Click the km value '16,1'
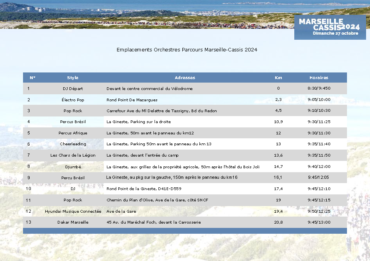370x261 pixels. pos(278,177)
